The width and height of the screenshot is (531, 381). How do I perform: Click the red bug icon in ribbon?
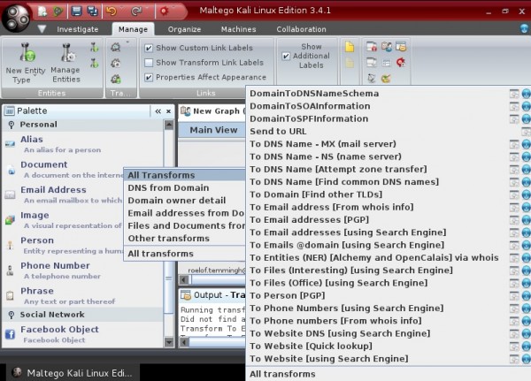401,62
